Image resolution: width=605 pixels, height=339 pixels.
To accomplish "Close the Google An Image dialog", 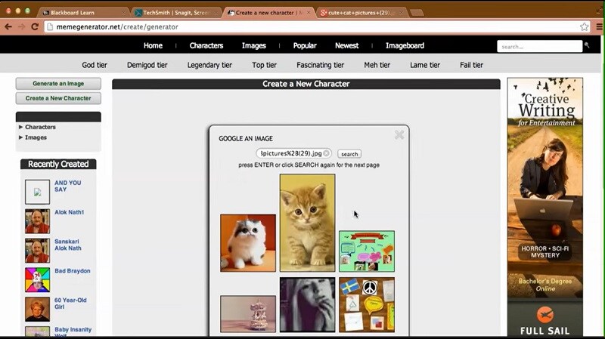I will coord(399,134).
